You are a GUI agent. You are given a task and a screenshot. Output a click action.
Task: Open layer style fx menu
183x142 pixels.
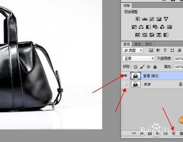coord(142,133)
